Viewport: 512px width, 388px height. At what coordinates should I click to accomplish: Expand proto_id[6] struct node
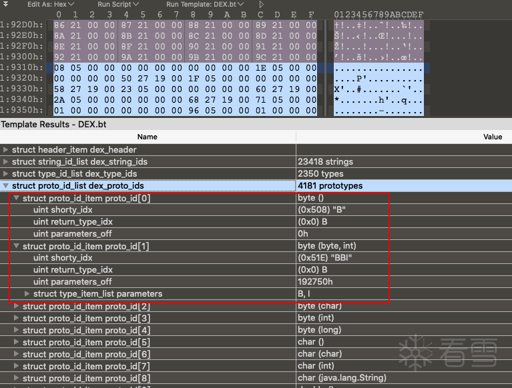(x=16, y=354)
